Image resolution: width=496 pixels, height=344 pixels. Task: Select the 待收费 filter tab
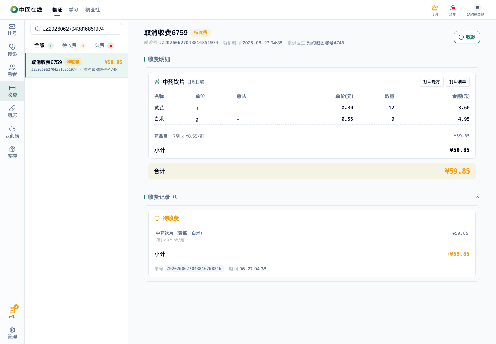coord(74,46)
